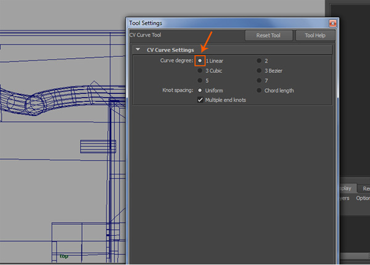Select the 1 Linear curve degree
The height and width of the screenshot is (265, 370).
200,61
